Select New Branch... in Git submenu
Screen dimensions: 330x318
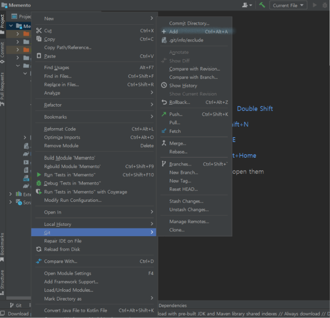pyautogui.click(x=194, y=172)
